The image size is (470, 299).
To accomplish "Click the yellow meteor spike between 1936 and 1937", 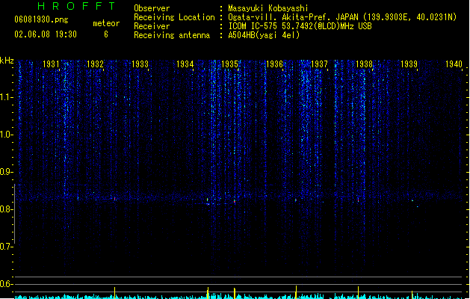I will coord(296,292).
